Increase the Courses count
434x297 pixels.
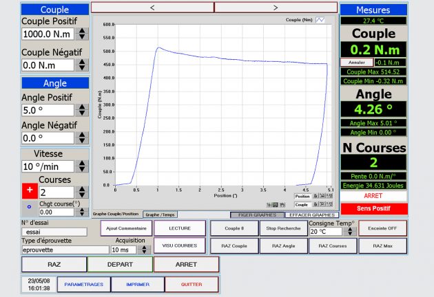82,189
